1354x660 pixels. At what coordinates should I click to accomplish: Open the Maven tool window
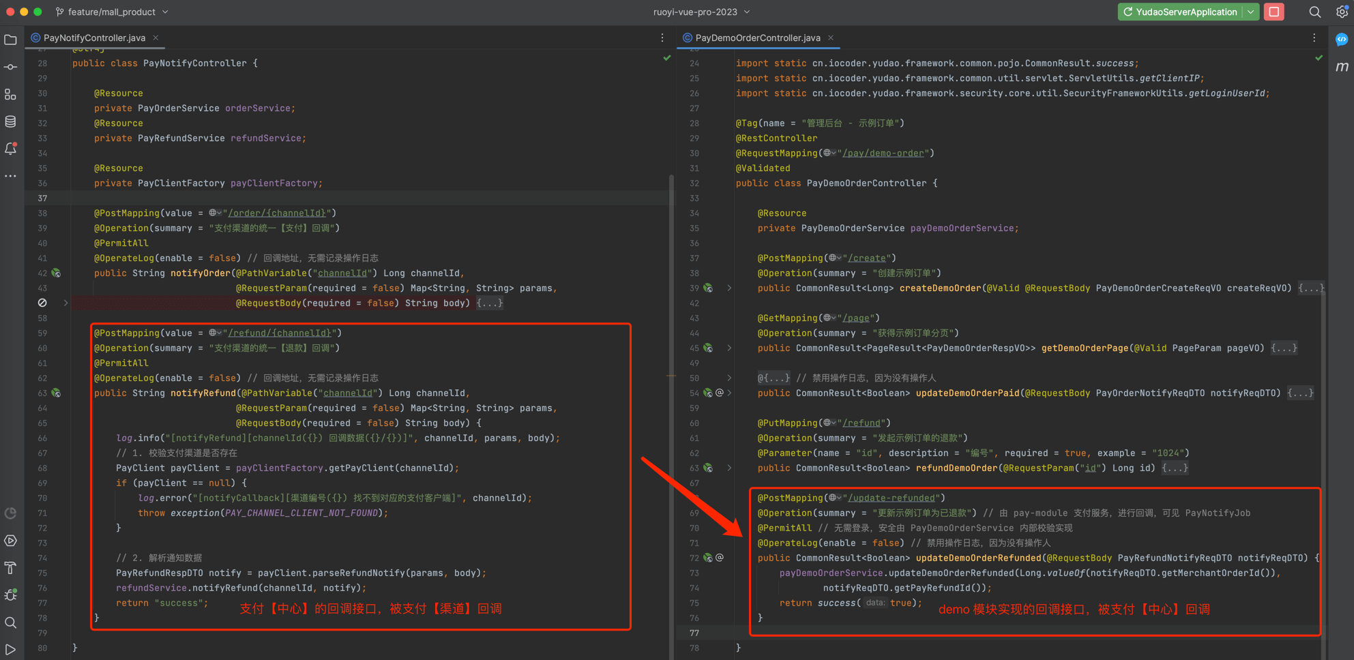[x=1342, y=66]
